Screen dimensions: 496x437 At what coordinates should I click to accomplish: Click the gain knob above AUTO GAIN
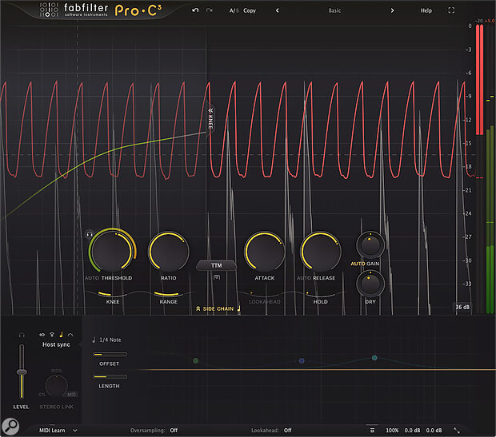(370, 245)
